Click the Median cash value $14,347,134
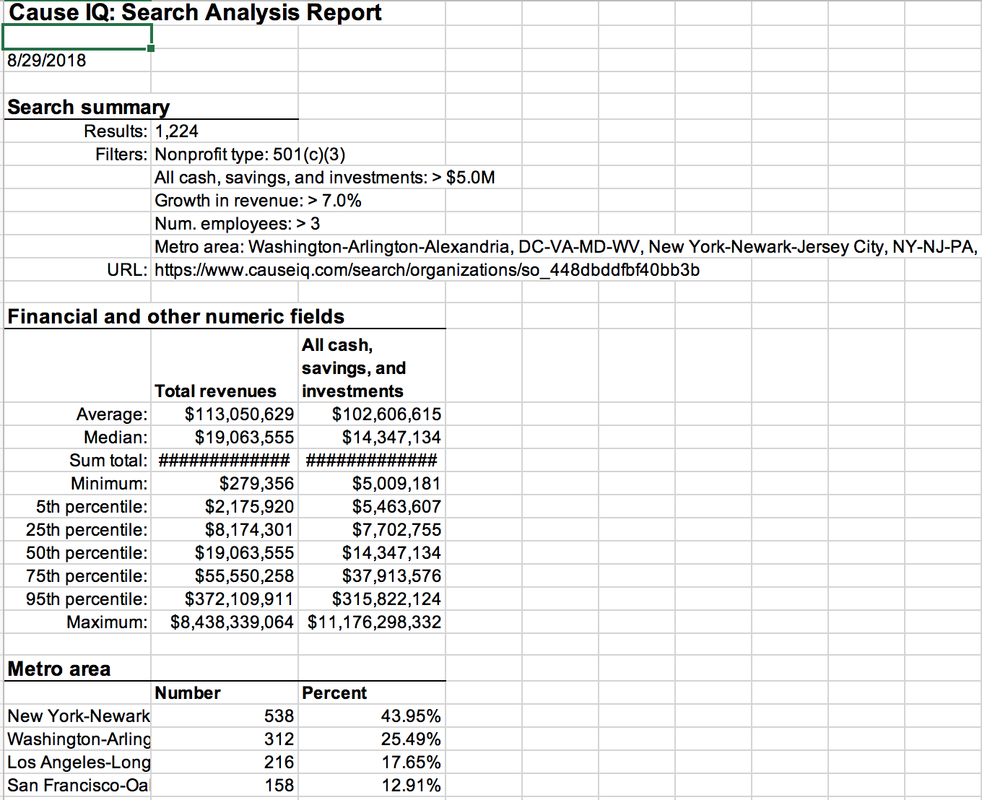Viewport: 982px width, 800px height. point(391,438)
